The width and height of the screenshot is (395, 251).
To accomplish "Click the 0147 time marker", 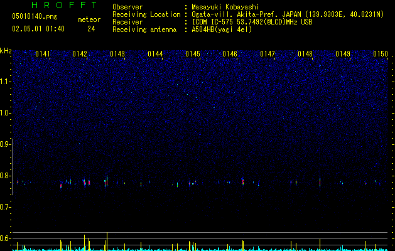I will point(268,54).
